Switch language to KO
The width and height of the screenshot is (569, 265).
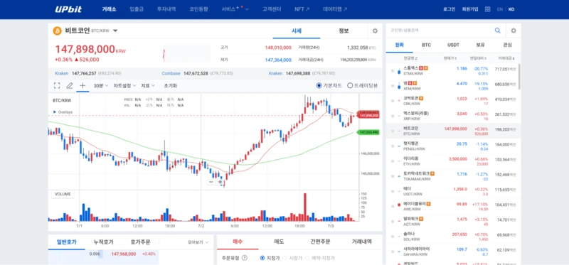tap(511, 9)
